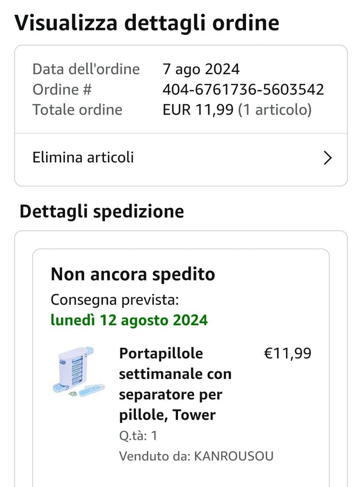Tap the seller name KANROUSOU
The width and height of the screenshot is (362, 487).
pyautogui.click(x=233, y=456)
